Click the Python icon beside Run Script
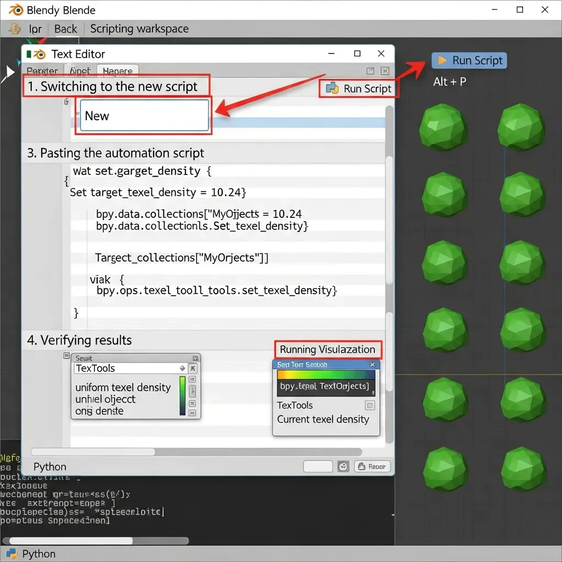Image resolution: width=562 pixels, height=562 pixels. click(331, 88)
